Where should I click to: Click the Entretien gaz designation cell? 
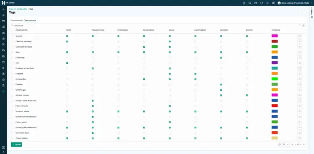pos(21,90)
